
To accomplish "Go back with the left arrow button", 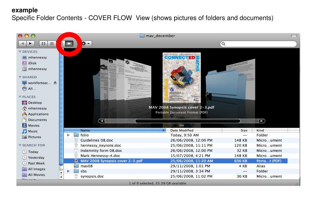I will click(22, 44).
